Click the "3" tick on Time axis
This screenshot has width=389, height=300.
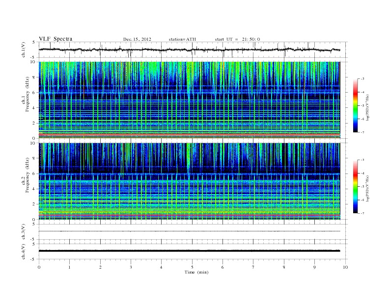tap(131, 267)
